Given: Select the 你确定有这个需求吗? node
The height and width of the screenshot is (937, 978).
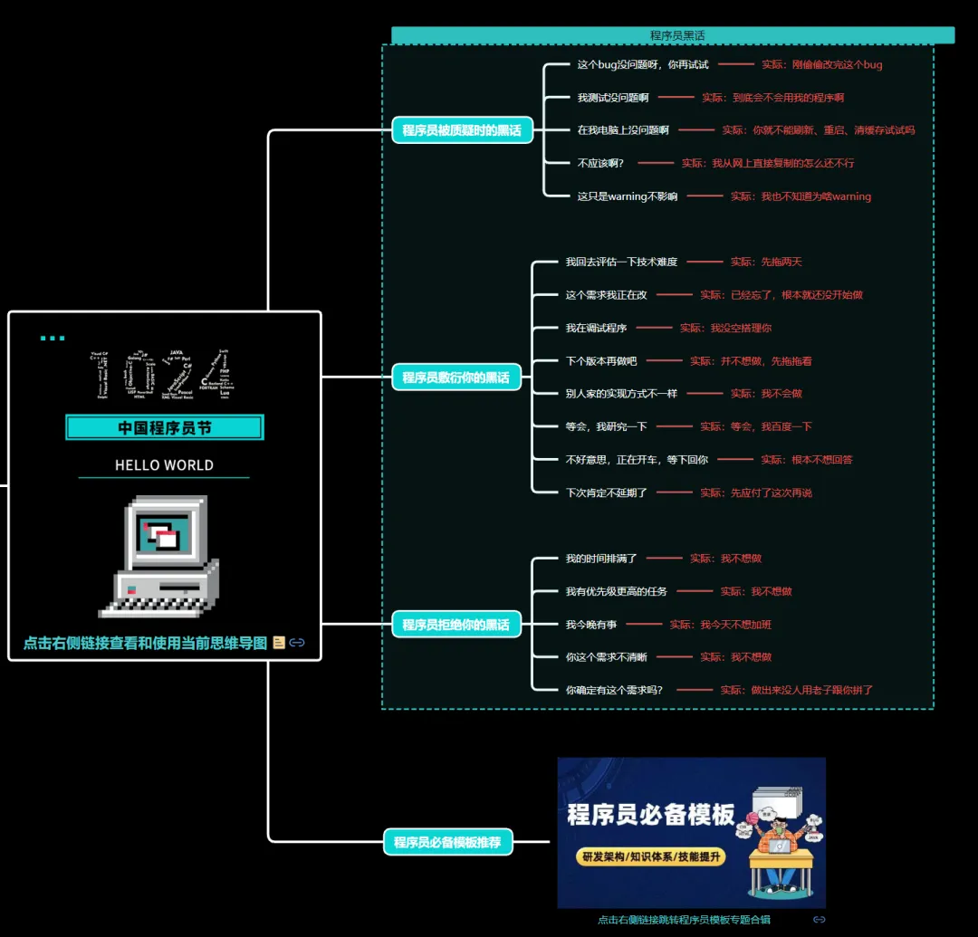Looking at the screenshot, I should pyautogui.click(x=614, y=690).
